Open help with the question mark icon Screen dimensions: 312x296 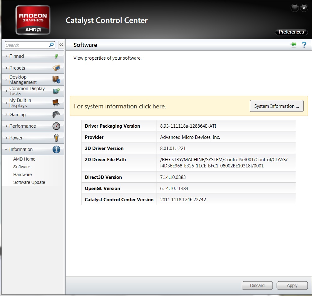point(304,45)
